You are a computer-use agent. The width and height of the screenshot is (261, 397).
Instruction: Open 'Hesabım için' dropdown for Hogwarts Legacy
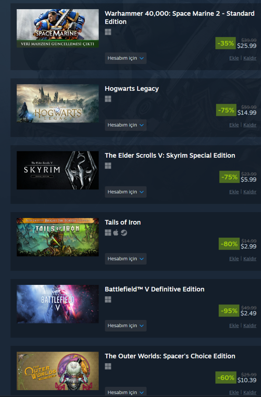(126, 125)
